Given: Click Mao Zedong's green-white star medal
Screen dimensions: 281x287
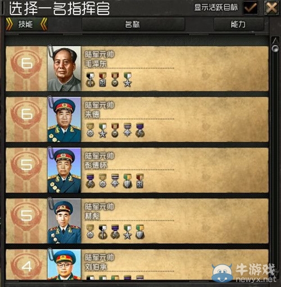Looking at the screenshot, I should (x=128, y=80).
